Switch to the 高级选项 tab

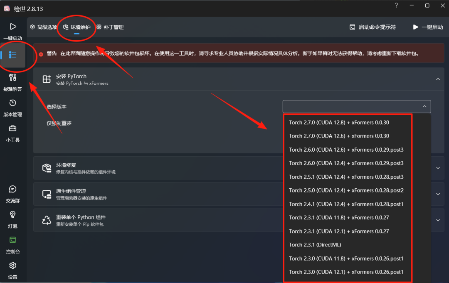(43, 27)
